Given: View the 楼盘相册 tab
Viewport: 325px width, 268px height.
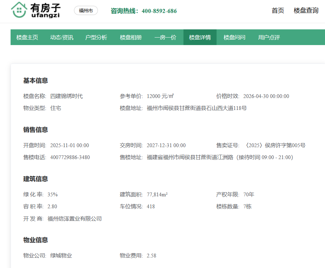Looking at the screenshot, I should coord(131,37).
